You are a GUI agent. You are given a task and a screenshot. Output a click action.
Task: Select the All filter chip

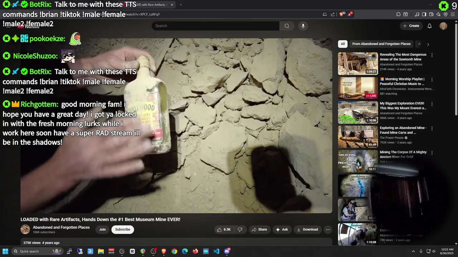coord(343,44)
